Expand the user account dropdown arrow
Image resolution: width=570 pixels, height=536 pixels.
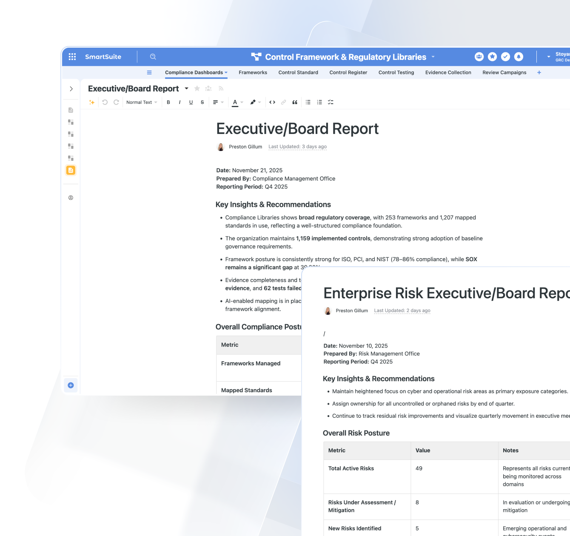tap(549, 57)
